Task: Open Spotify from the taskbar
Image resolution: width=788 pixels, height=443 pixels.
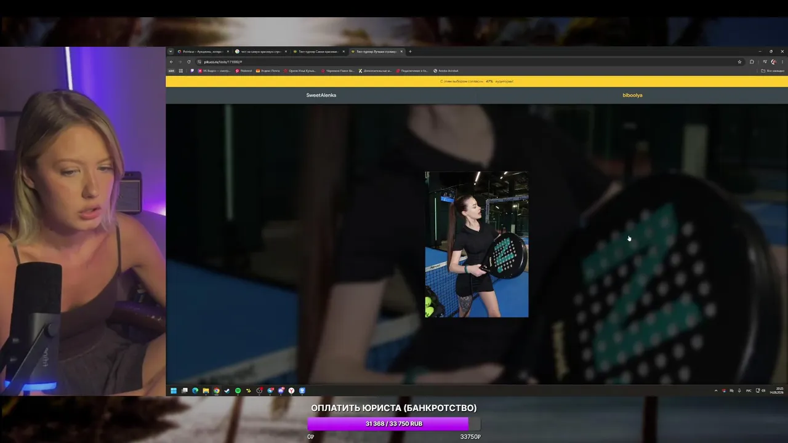Action: pyautogui.click(x=238, y=391)
